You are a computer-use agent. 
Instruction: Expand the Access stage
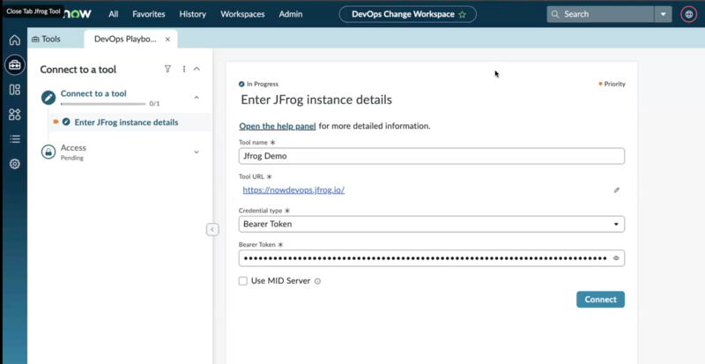click(197, 152)
